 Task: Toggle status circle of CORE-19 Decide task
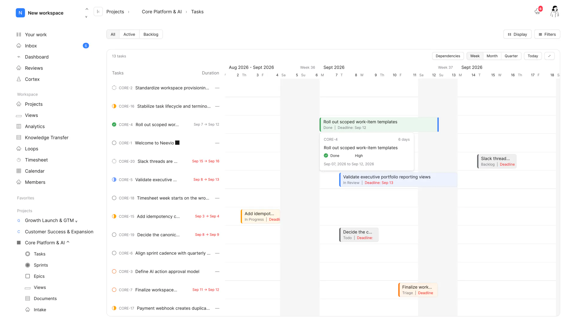(x=114, y=235)
